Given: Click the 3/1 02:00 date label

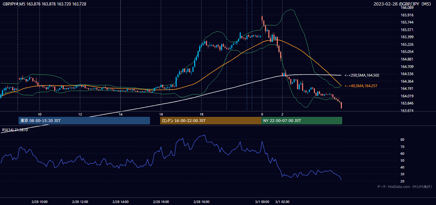Looking at the screenshot, I should (282, 202).
